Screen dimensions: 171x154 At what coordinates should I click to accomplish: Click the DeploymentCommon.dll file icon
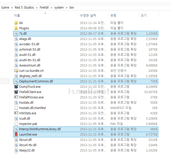16,81
